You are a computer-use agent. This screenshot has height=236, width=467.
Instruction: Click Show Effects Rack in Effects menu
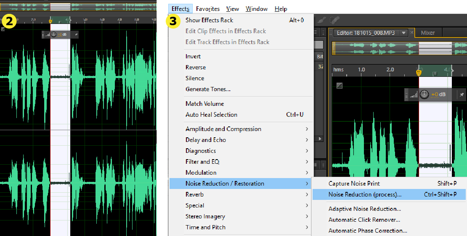coord(209,20)
